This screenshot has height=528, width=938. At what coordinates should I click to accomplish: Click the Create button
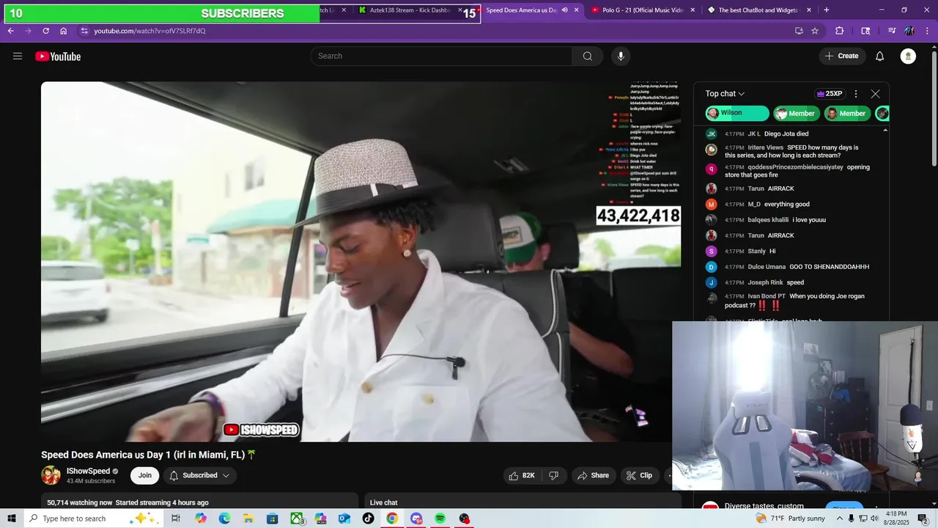click(841, 56)
